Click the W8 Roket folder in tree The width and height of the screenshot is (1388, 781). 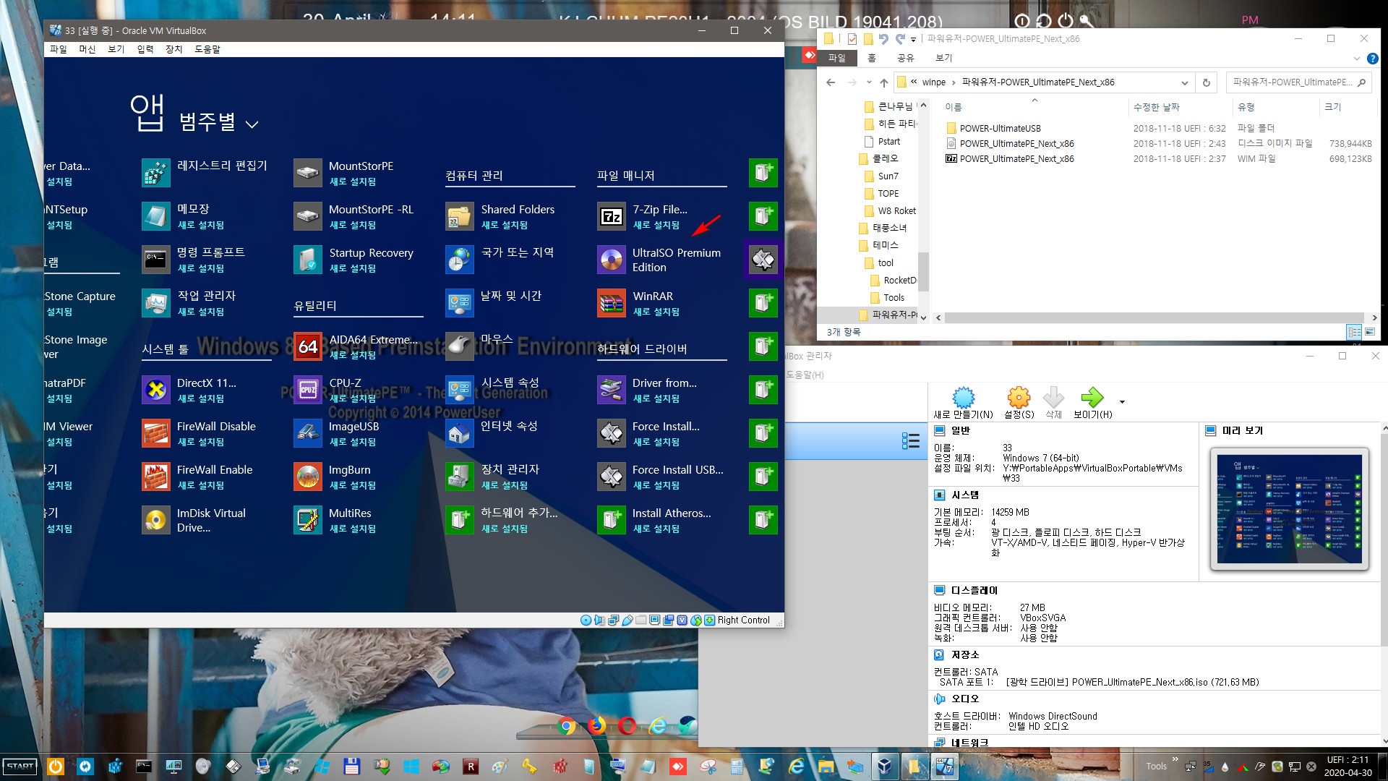[x=896, y=210]
